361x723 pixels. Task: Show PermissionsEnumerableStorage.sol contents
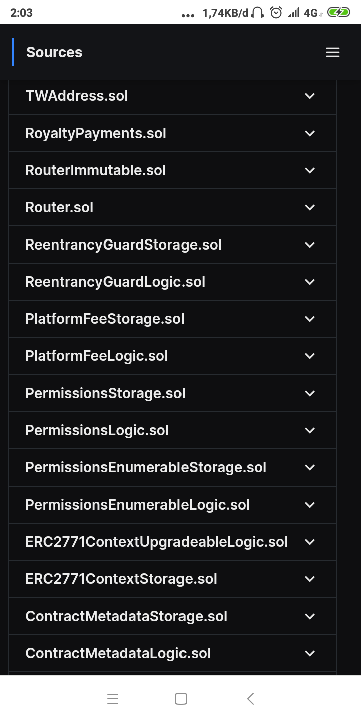(x=145, y=467)
